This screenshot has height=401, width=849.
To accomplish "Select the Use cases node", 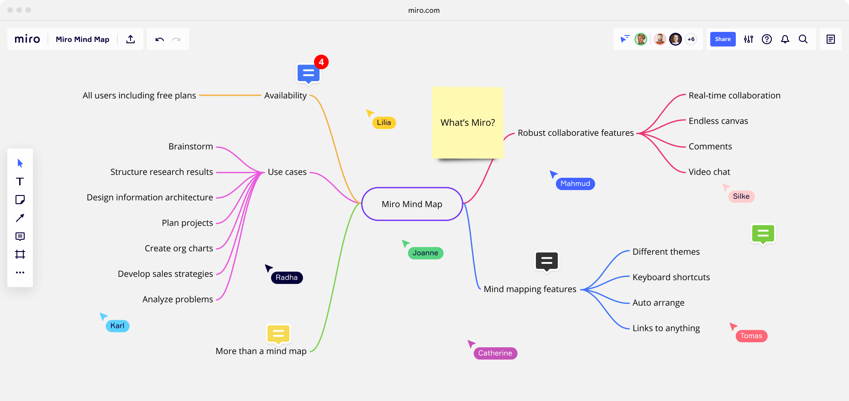I will tap(287, 172).
